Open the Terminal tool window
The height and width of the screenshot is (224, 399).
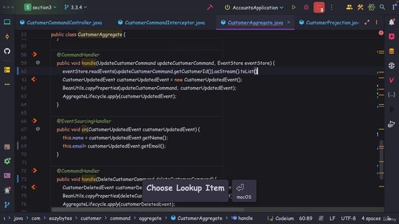(7, 175)
